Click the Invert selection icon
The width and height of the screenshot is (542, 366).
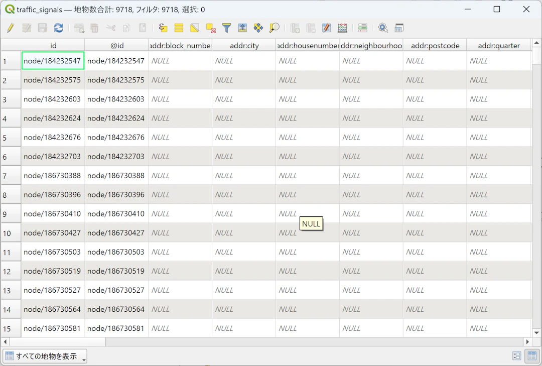[x=195, y=28]
